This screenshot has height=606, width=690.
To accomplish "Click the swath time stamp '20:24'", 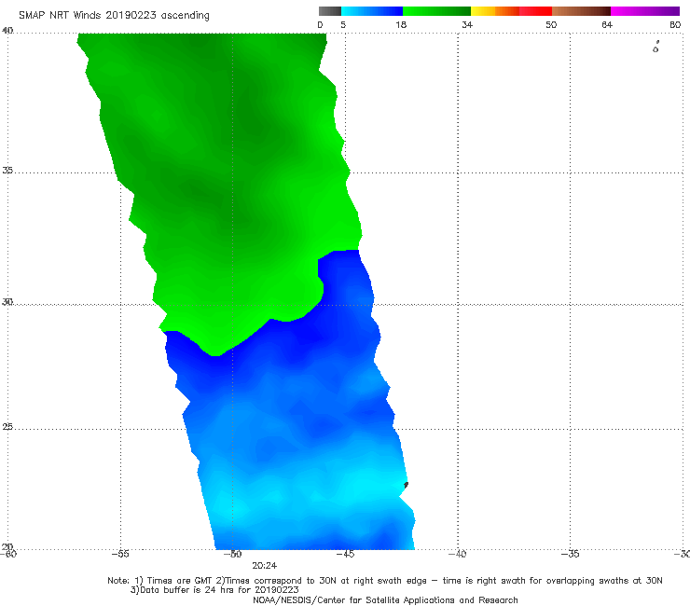I will click(265, 566).
